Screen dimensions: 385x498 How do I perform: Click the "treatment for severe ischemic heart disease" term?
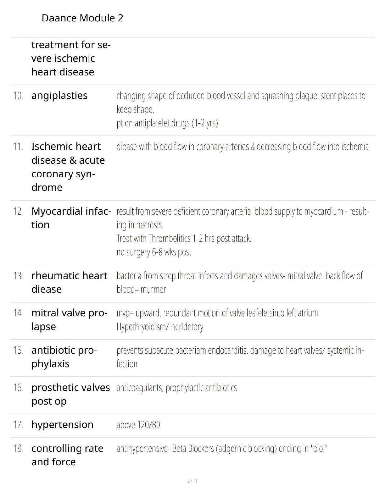pyautogui.click(x=71, y=58)
